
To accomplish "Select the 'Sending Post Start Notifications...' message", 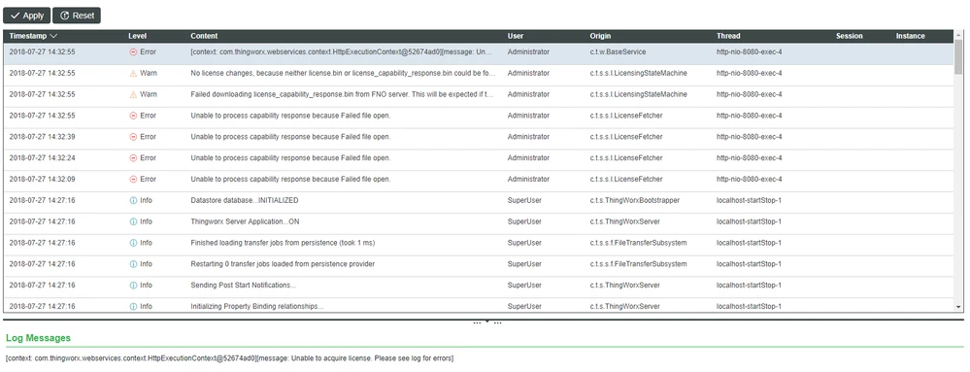I will (x=243, y=286).
